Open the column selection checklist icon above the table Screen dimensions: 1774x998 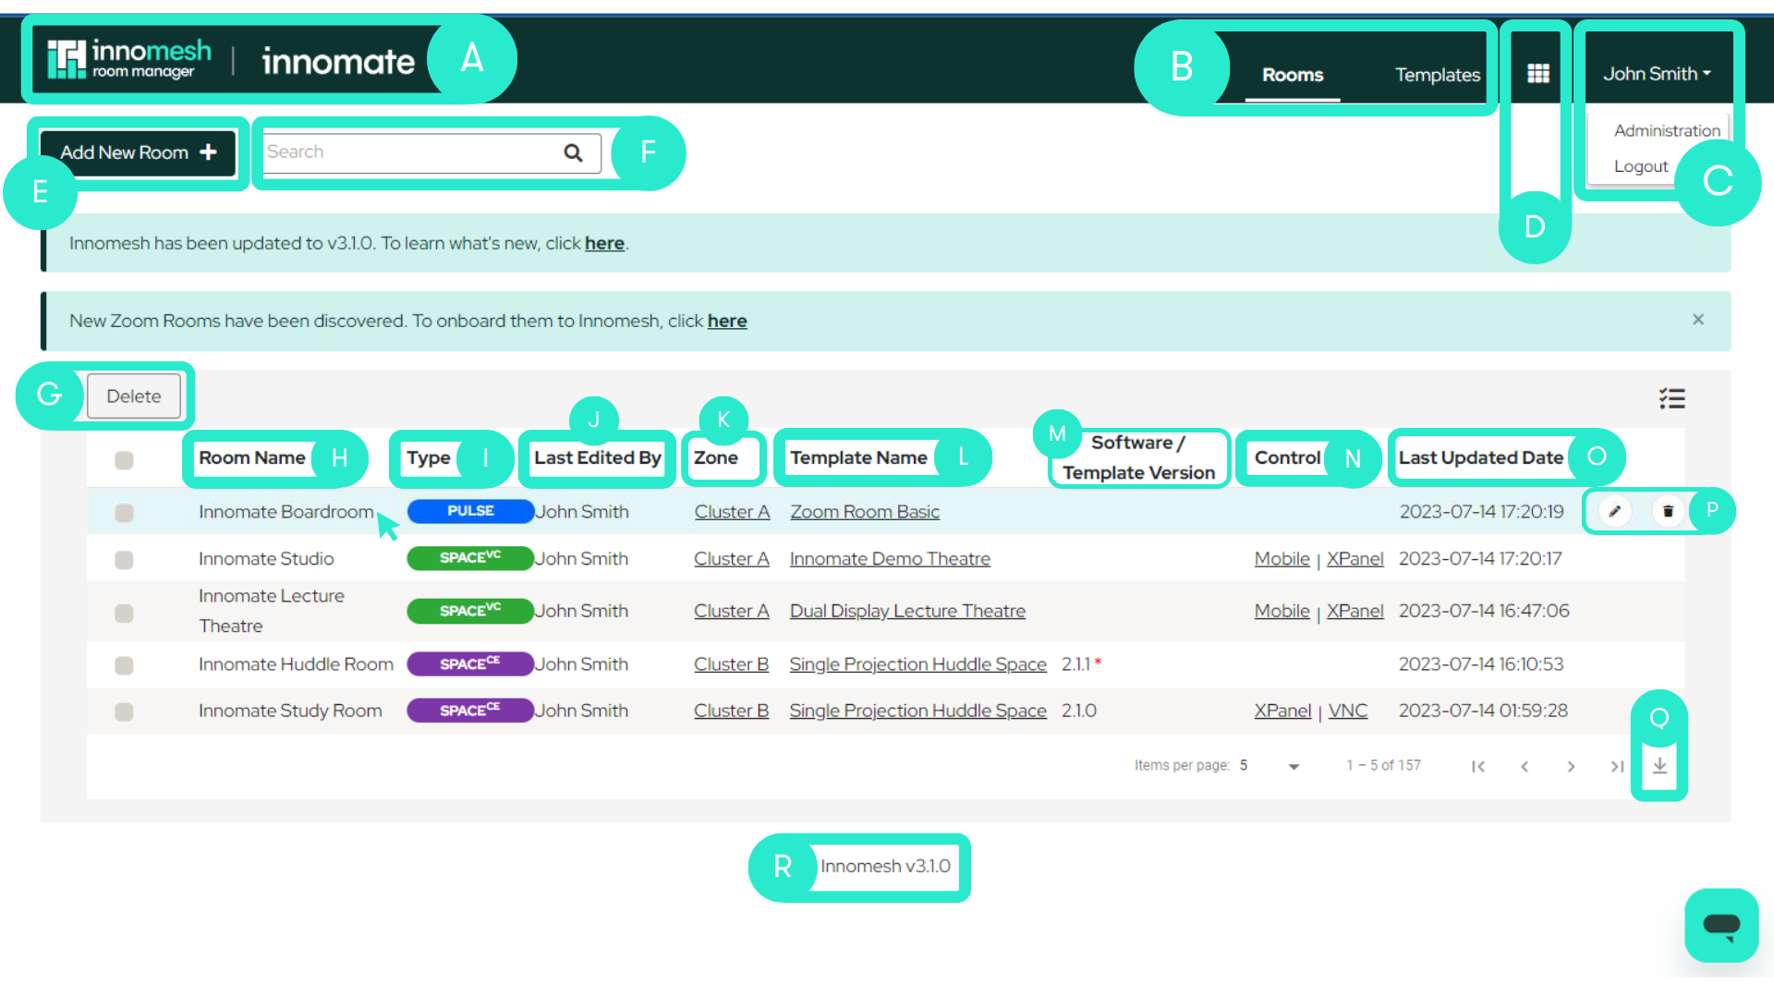click(x=1672, y=398)
